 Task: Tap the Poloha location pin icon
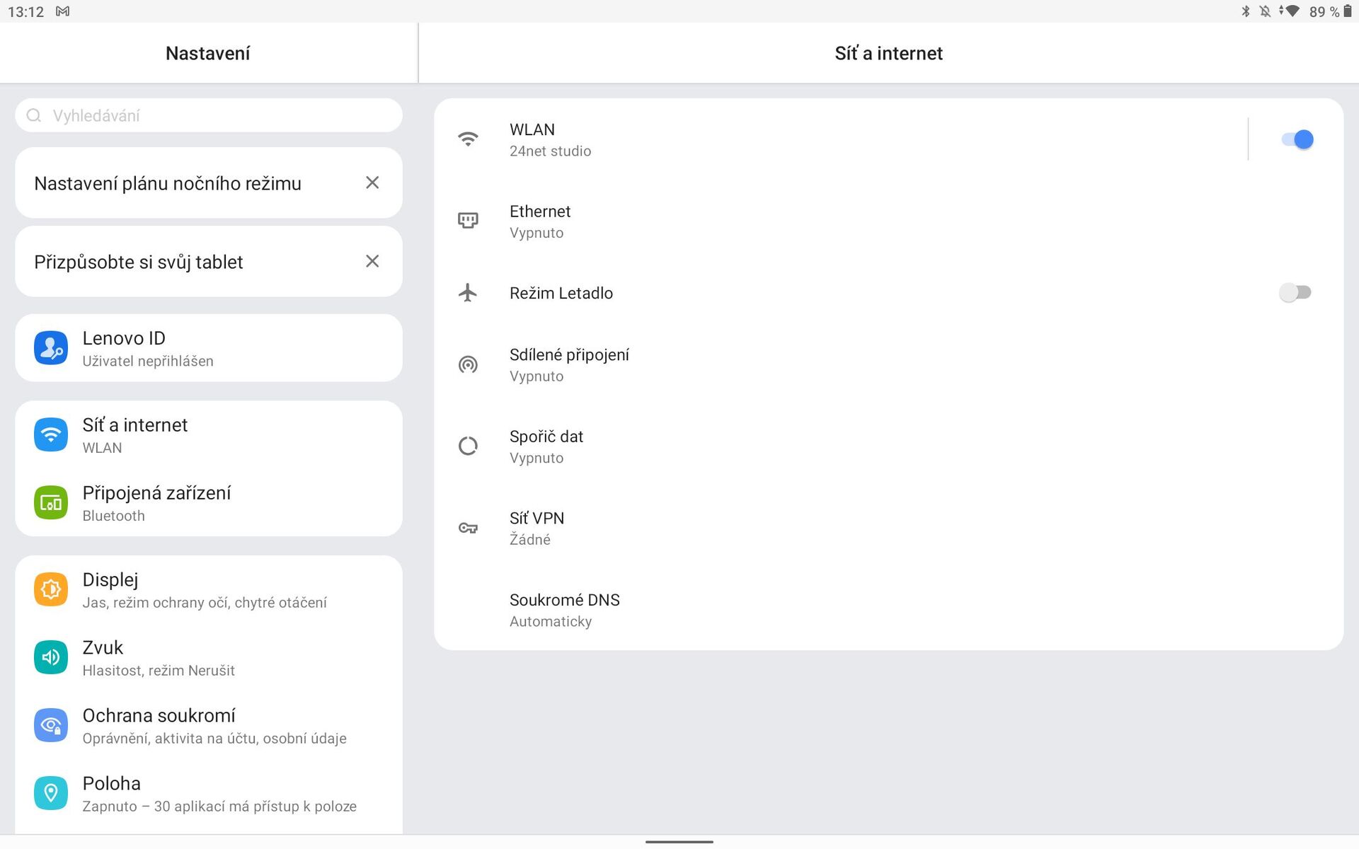pyautogui.click(x=51, y=793)
